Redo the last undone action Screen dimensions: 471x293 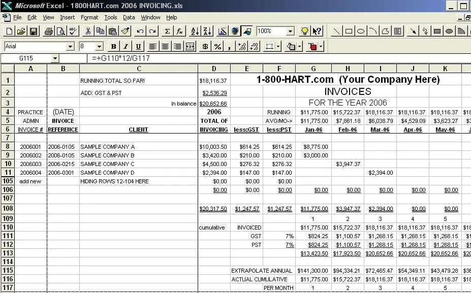coord(152,31)
